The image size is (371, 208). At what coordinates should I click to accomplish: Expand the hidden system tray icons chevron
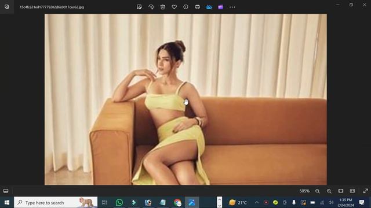pyautogui.click(x=257, y=202)
